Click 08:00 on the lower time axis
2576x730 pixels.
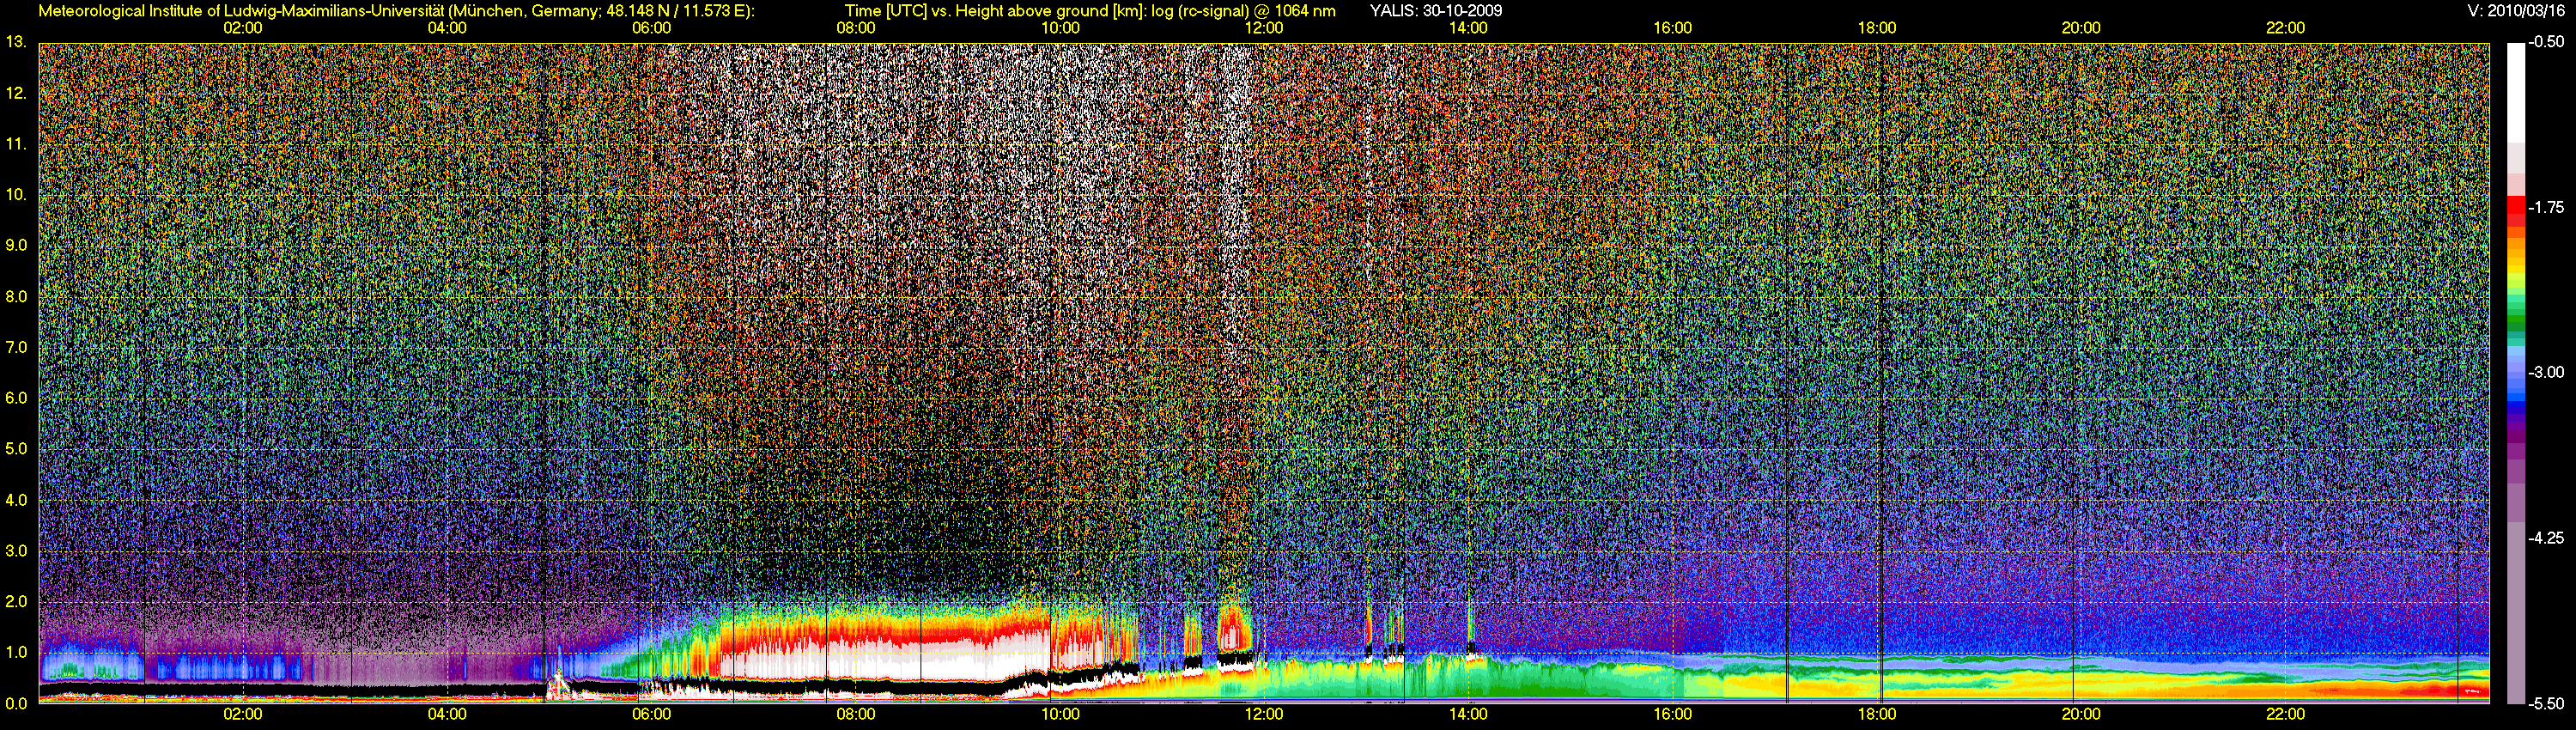point(856,715)
